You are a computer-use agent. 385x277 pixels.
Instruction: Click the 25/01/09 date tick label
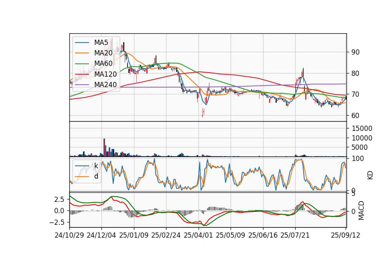134,235
